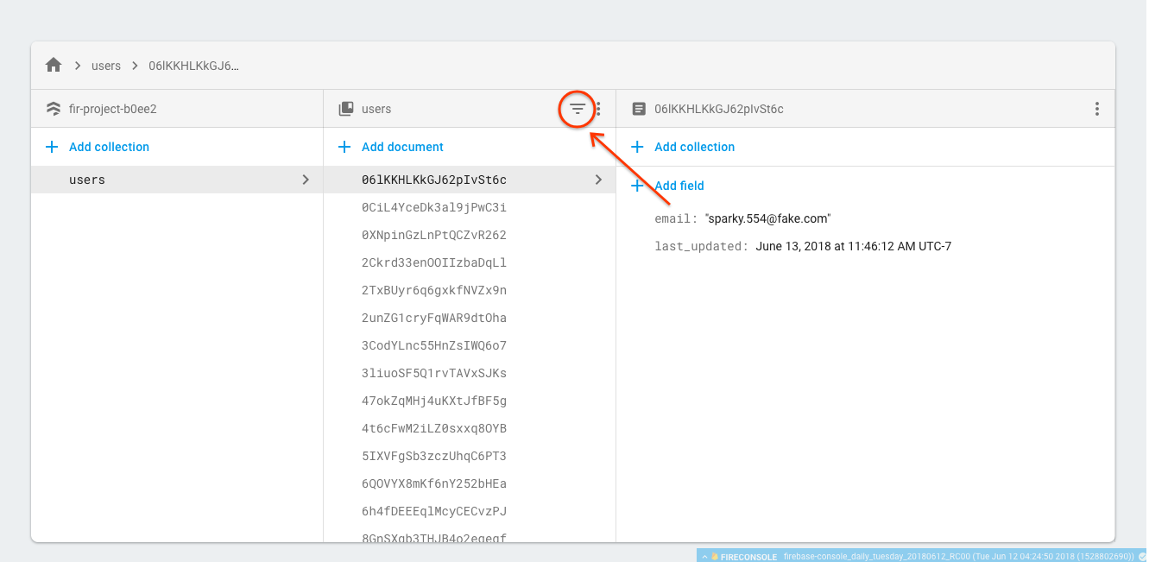Click the Firestore database icon beside fir-project-b0ee2

click(x=54, y=109)
